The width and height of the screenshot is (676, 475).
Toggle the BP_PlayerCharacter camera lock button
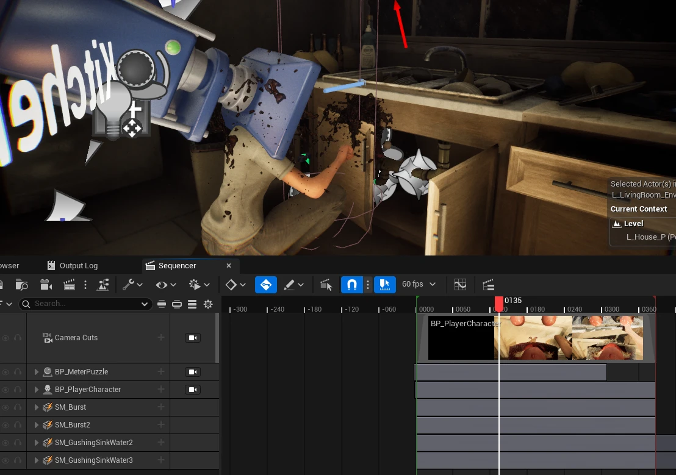193,389
